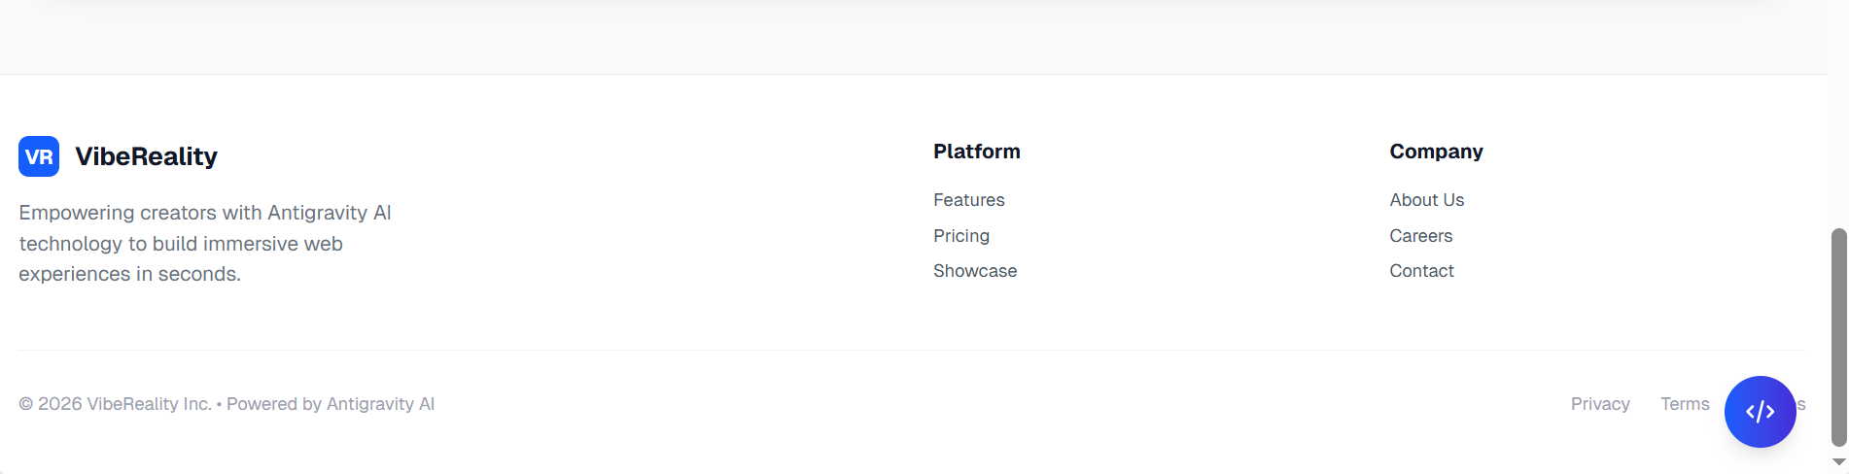Visit the About Us link
Viewport: 1849px width, 474px height.
1426,200
